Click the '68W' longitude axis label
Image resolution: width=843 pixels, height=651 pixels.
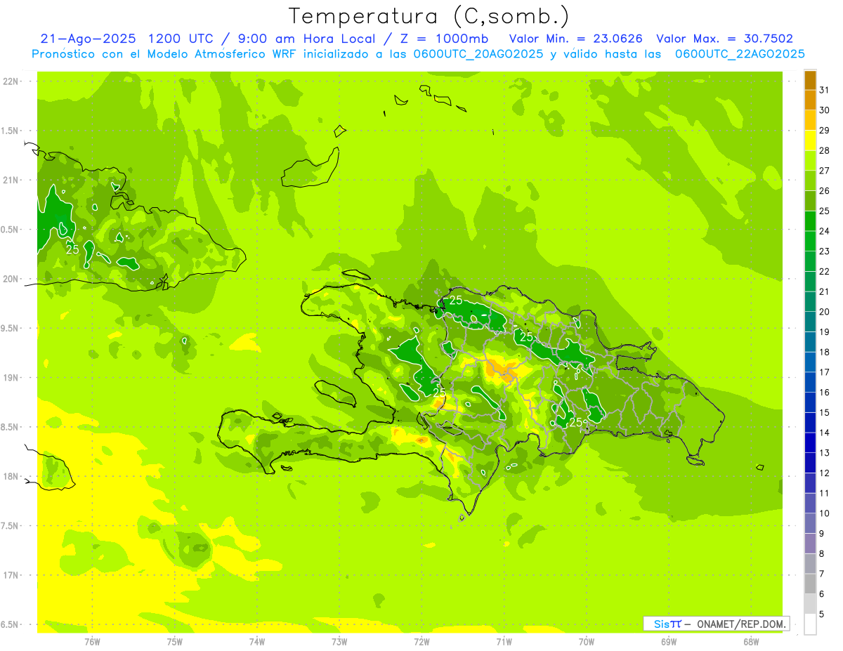tap(751, 641)
